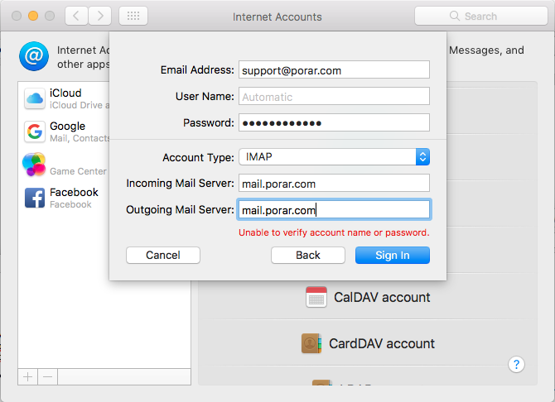
Task: Open help with the question mark button
Action: pos(516,364)
